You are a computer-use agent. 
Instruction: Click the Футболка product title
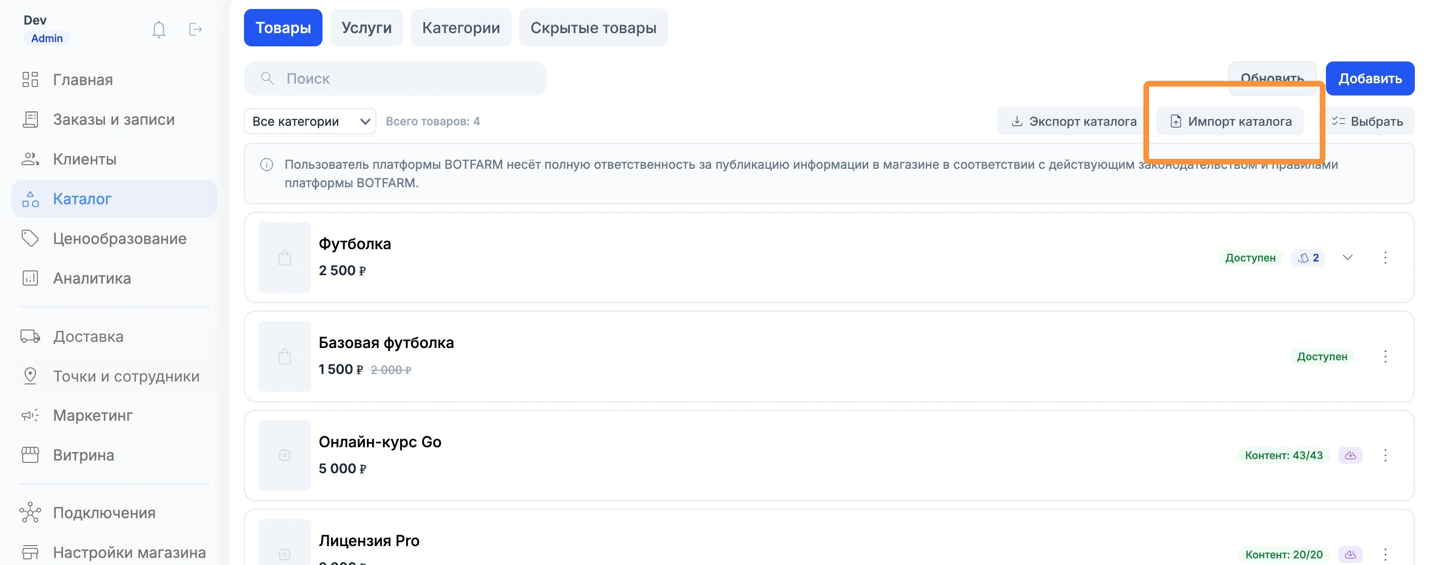click(355, 243)
